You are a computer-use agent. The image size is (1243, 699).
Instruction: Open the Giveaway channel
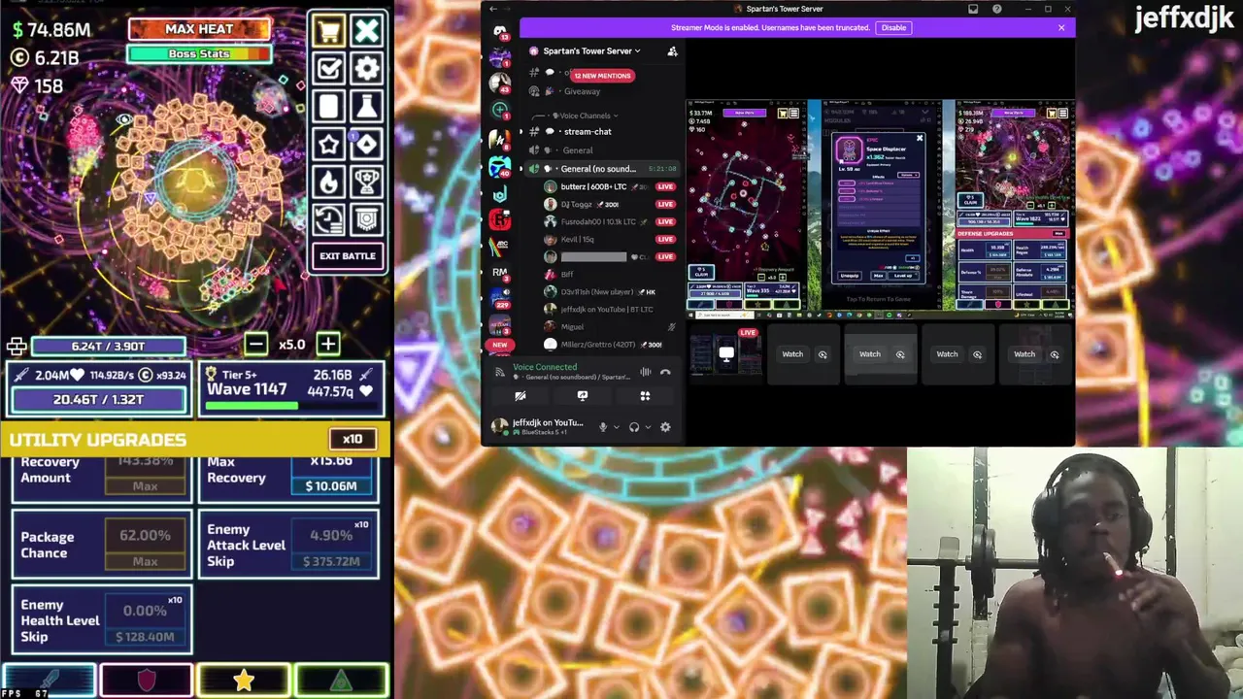(583, 91)
